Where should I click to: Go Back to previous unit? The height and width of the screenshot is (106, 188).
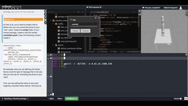coord(51,99)
